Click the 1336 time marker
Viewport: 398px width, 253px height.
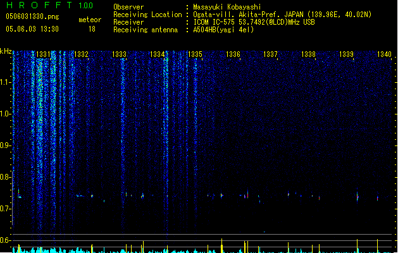point(233,54)
